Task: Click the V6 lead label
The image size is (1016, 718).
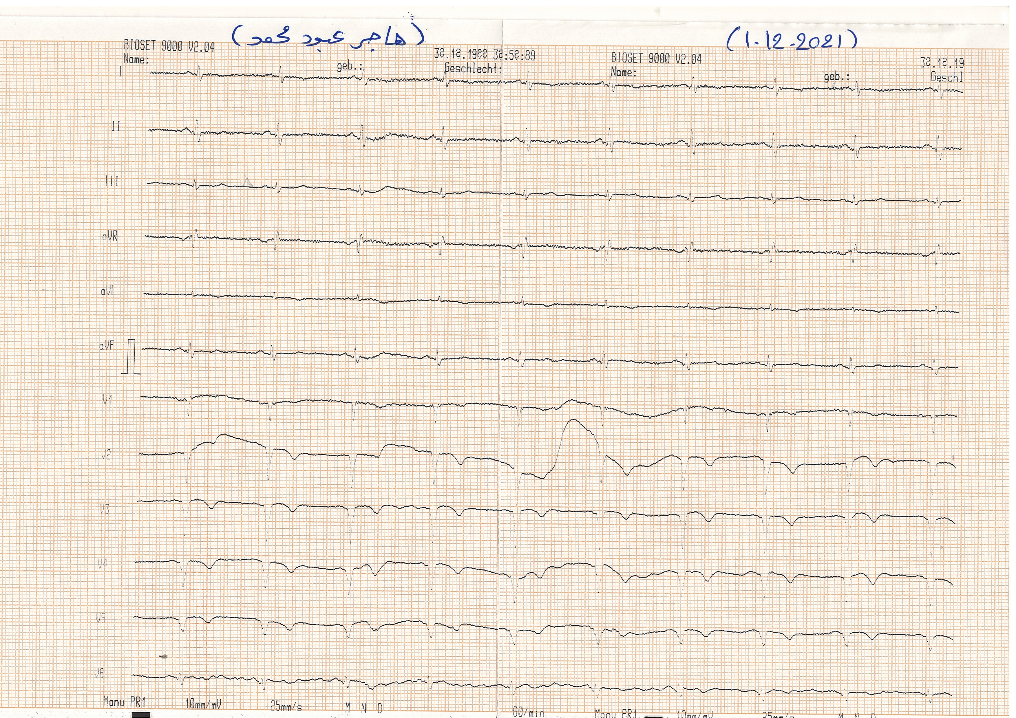Action: 99,673
